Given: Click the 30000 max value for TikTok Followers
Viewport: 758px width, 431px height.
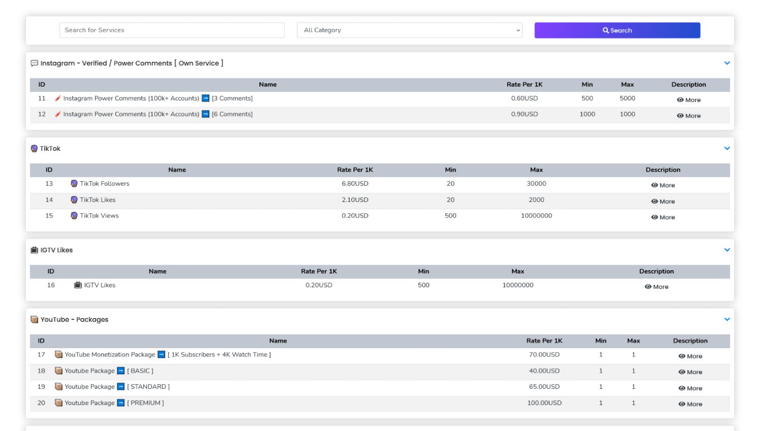Looking at the screenshot, I should point(537,184).
